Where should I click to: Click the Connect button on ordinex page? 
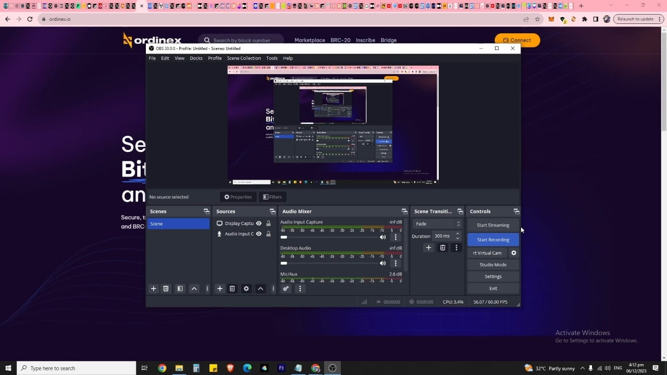[x=517, y=40]
